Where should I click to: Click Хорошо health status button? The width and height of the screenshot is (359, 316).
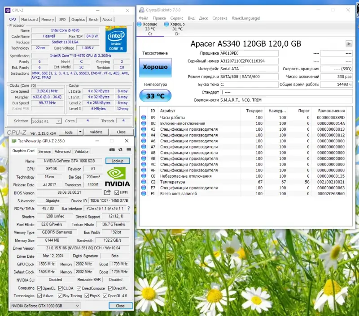[155, 67]
